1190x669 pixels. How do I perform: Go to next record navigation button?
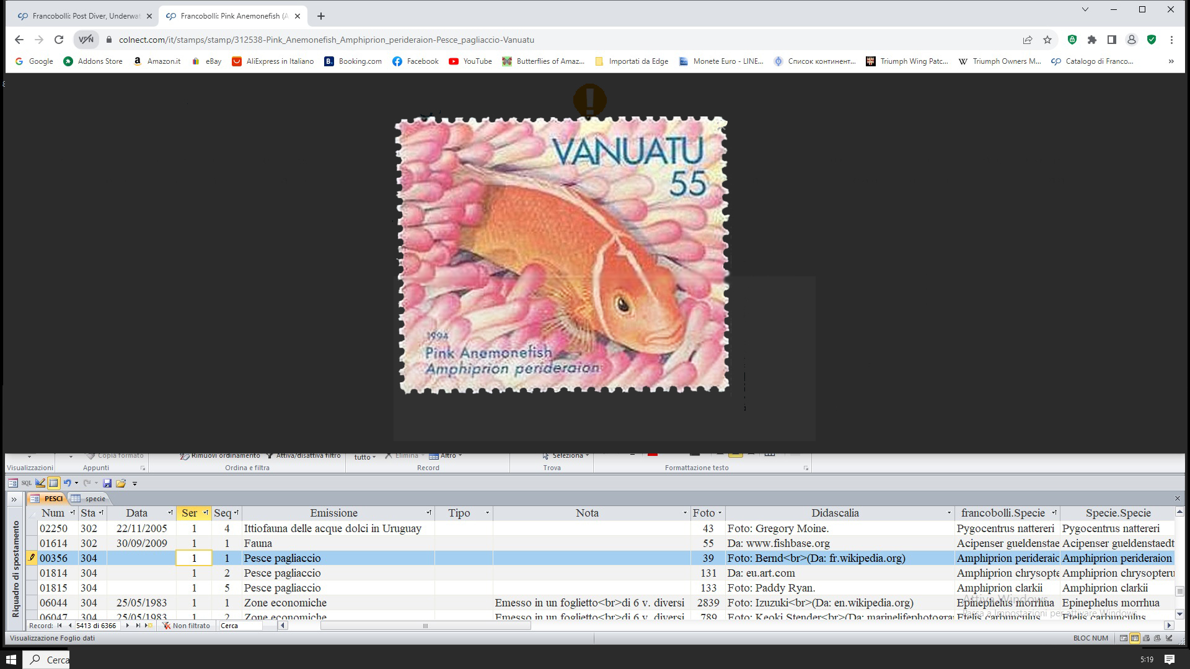[x=127, y=626]
